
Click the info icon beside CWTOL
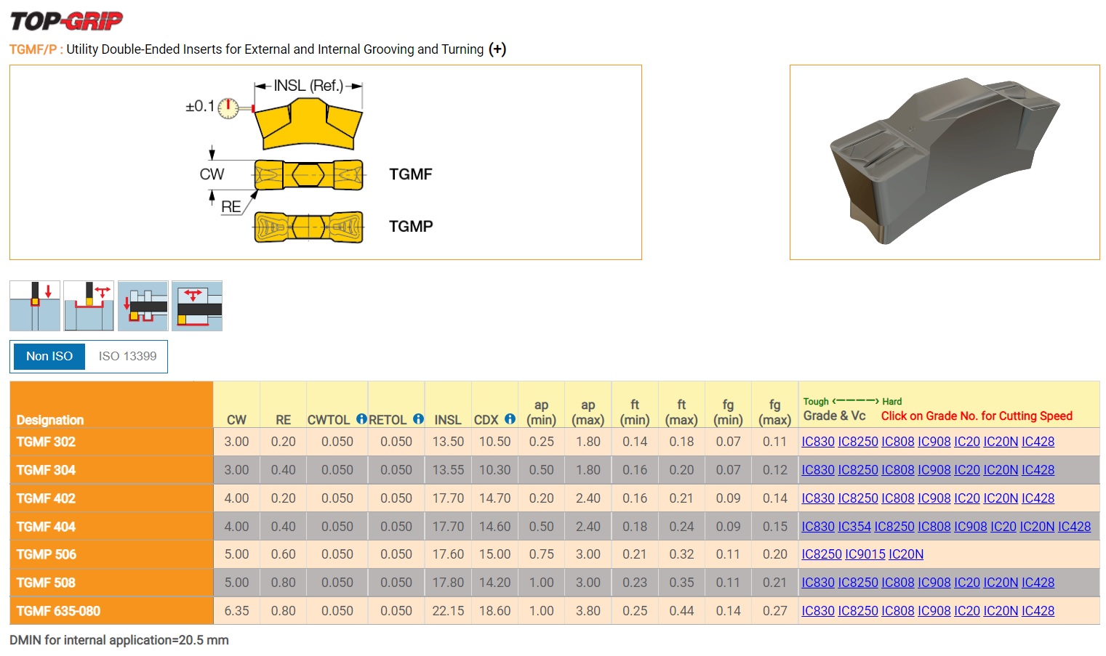(x=361, y=419)
